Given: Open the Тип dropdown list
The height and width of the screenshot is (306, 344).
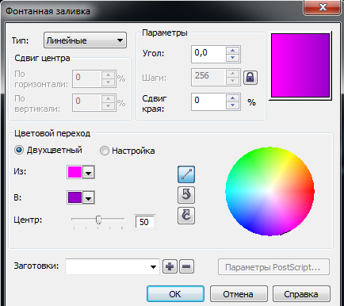Looking at the screenshot, I should click(85, 40).
